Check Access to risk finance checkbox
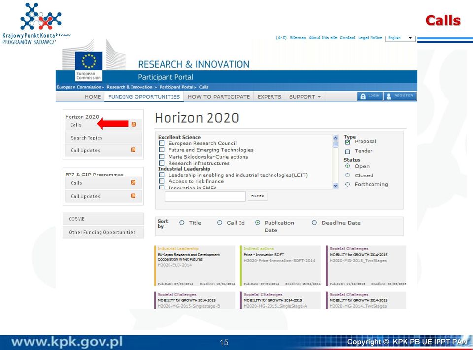The height and width of the screenshot is (350, 473). click(x=162, y=181)
